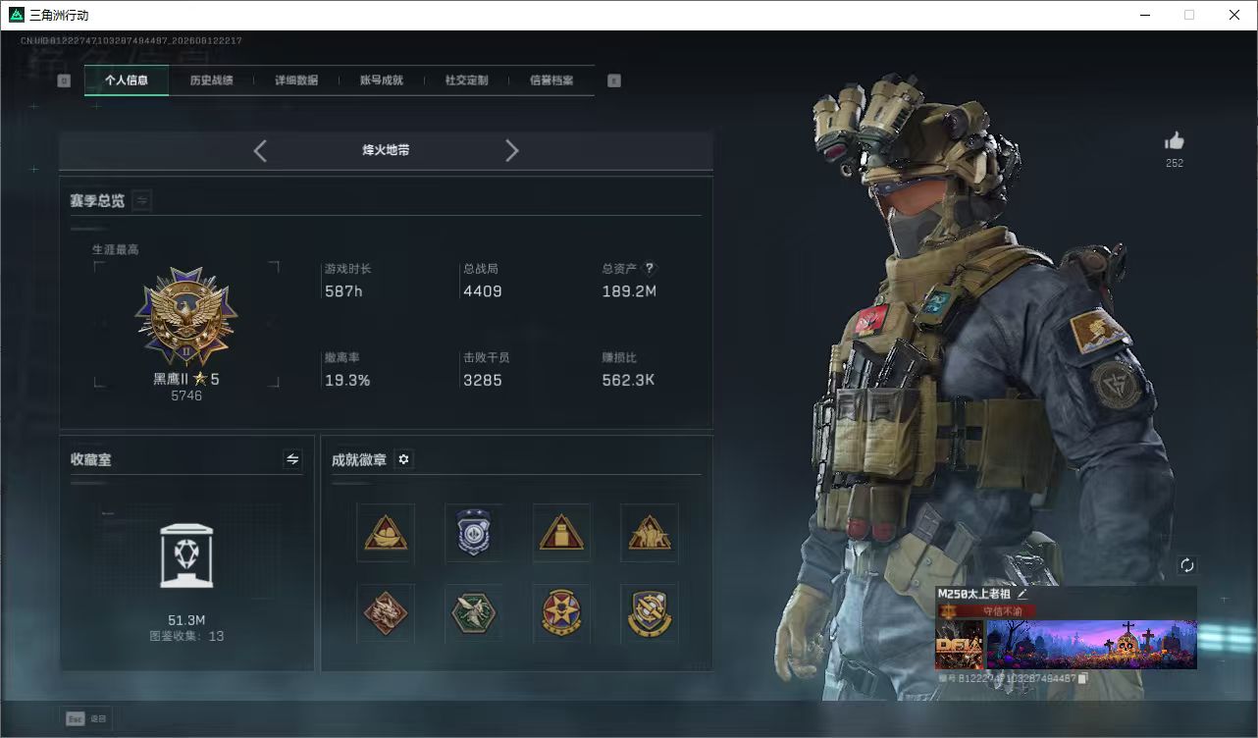Click the 总战局 value 4409
Image resolution: width=1258 pixels, height=738 pixels.
point(483,291)
